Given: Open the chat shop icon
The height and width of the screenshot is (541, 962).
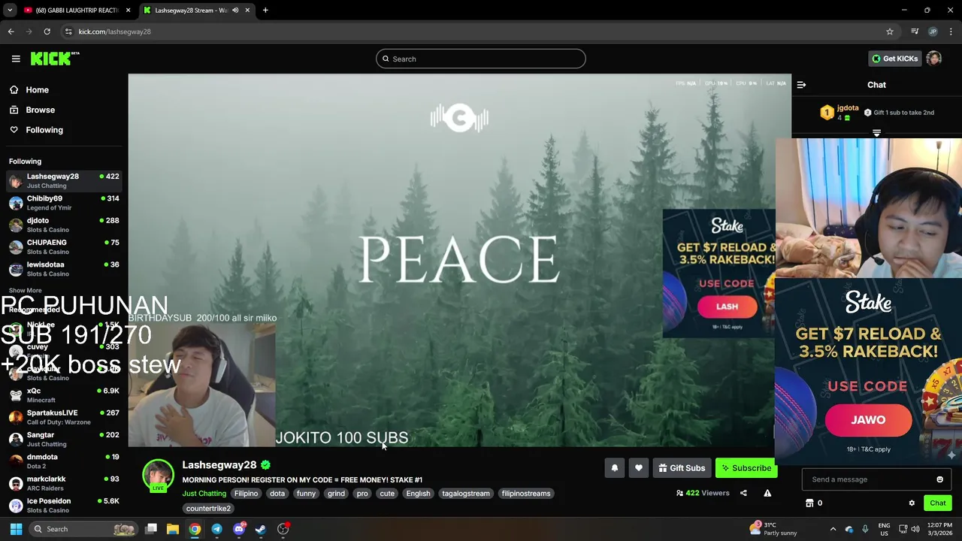Looking at the screenshot, I should tap(809, 503).
